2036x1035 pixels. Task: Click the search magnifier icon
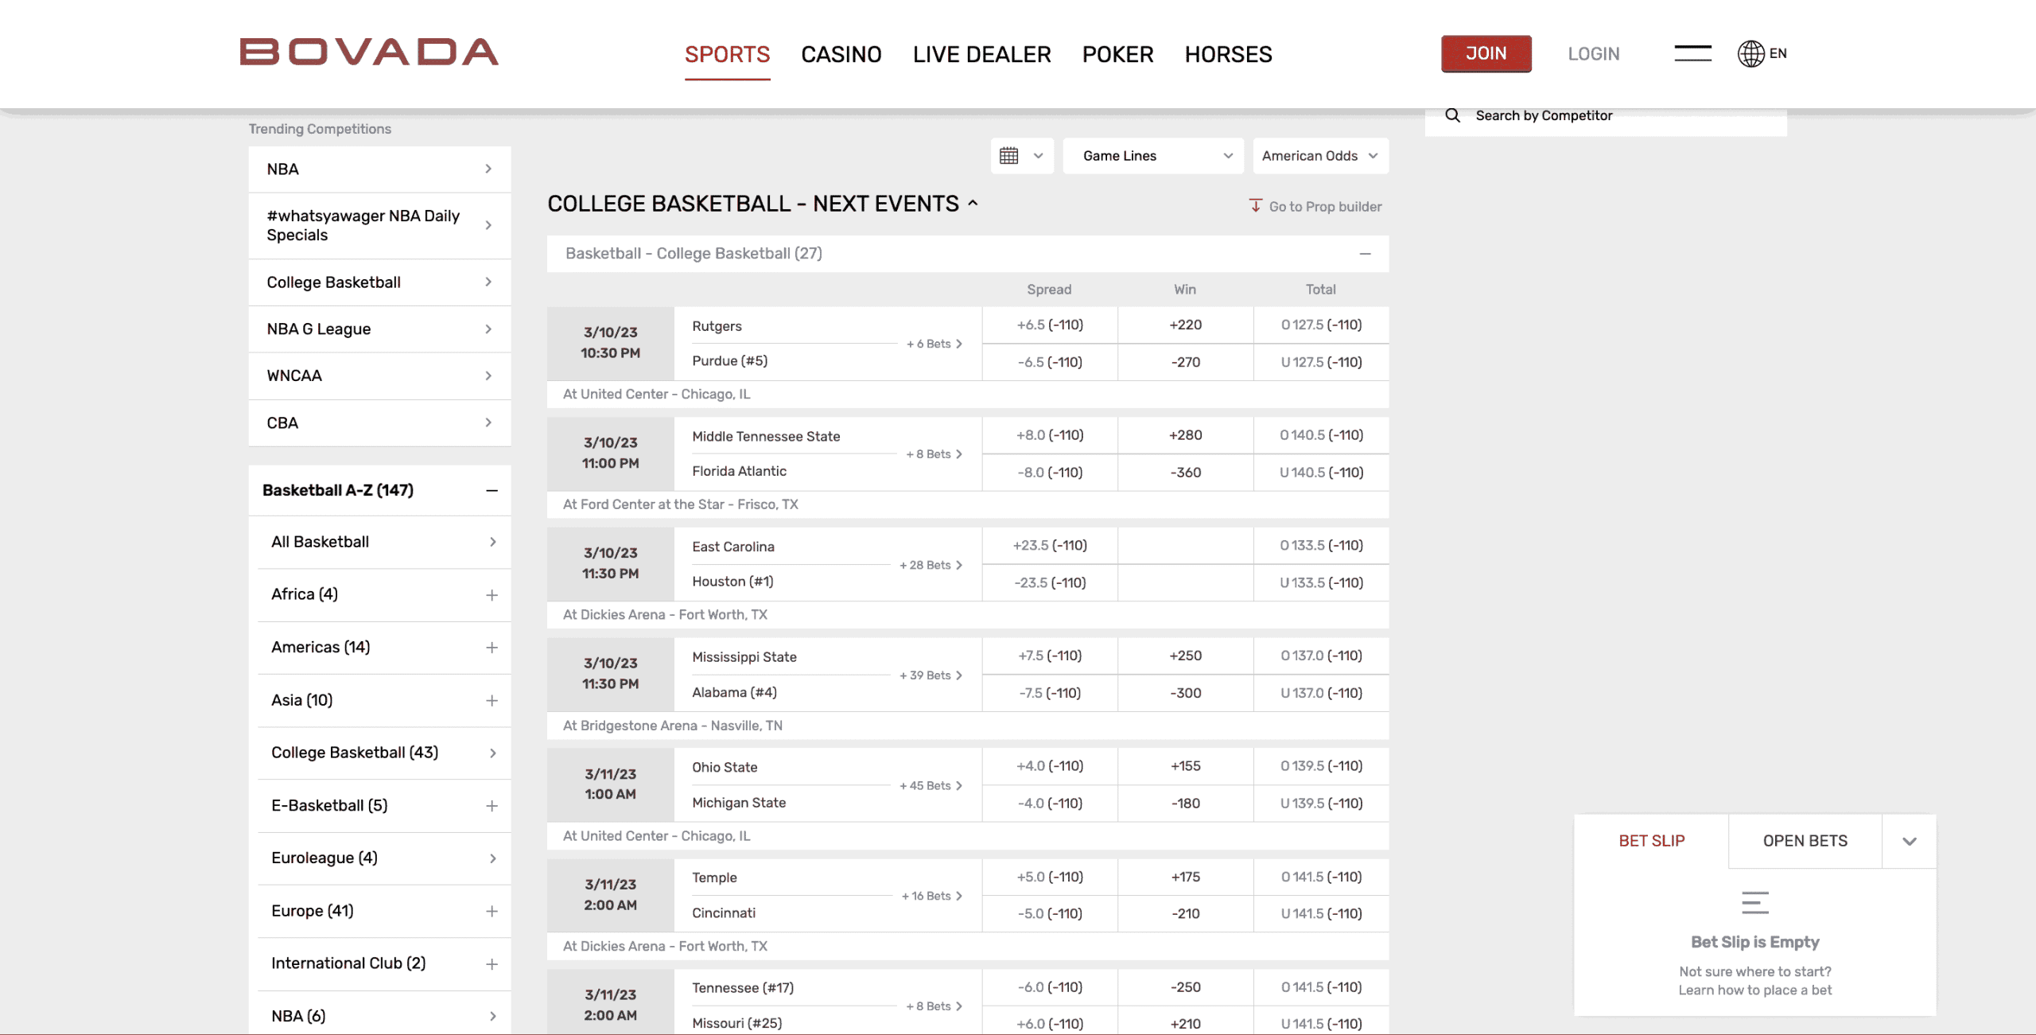pos(1452,115)
